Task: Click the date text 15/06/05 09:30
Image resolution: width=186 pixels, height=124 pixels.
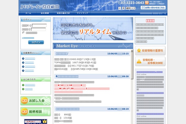Action: 118,77
